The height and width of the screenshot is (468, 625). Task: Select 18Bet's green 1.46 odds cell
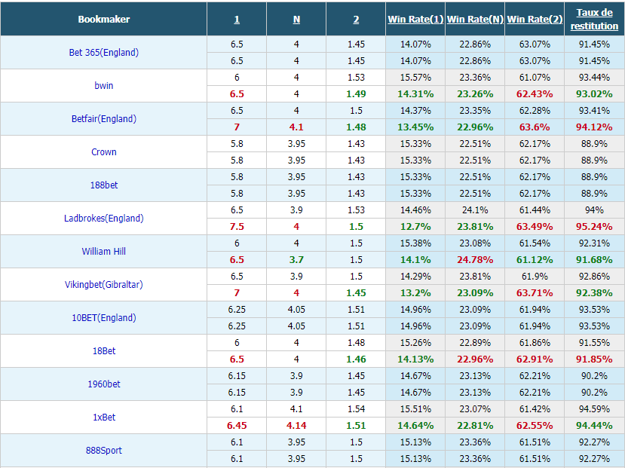[356, 359]
